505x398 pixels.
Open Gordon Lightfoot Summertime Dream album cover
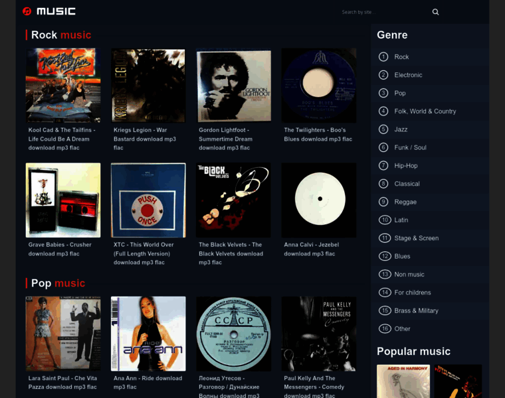pos(233,86)
